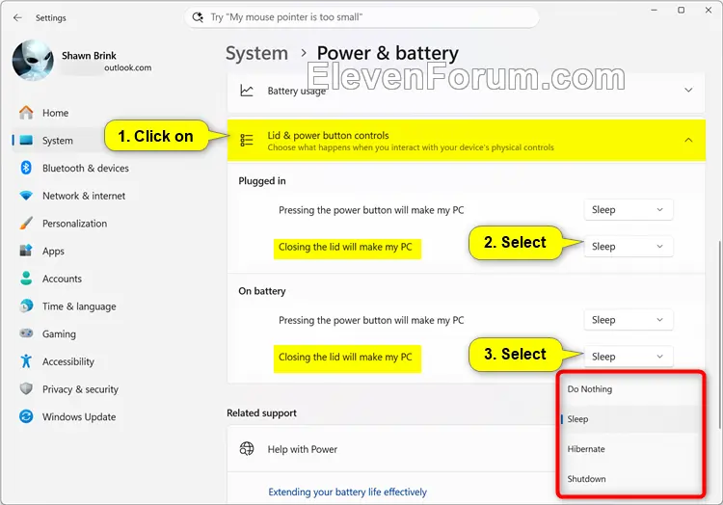Open Plugged in closing lid action dropdown
Screen dimensions: 723x505
tap(628, 247)
